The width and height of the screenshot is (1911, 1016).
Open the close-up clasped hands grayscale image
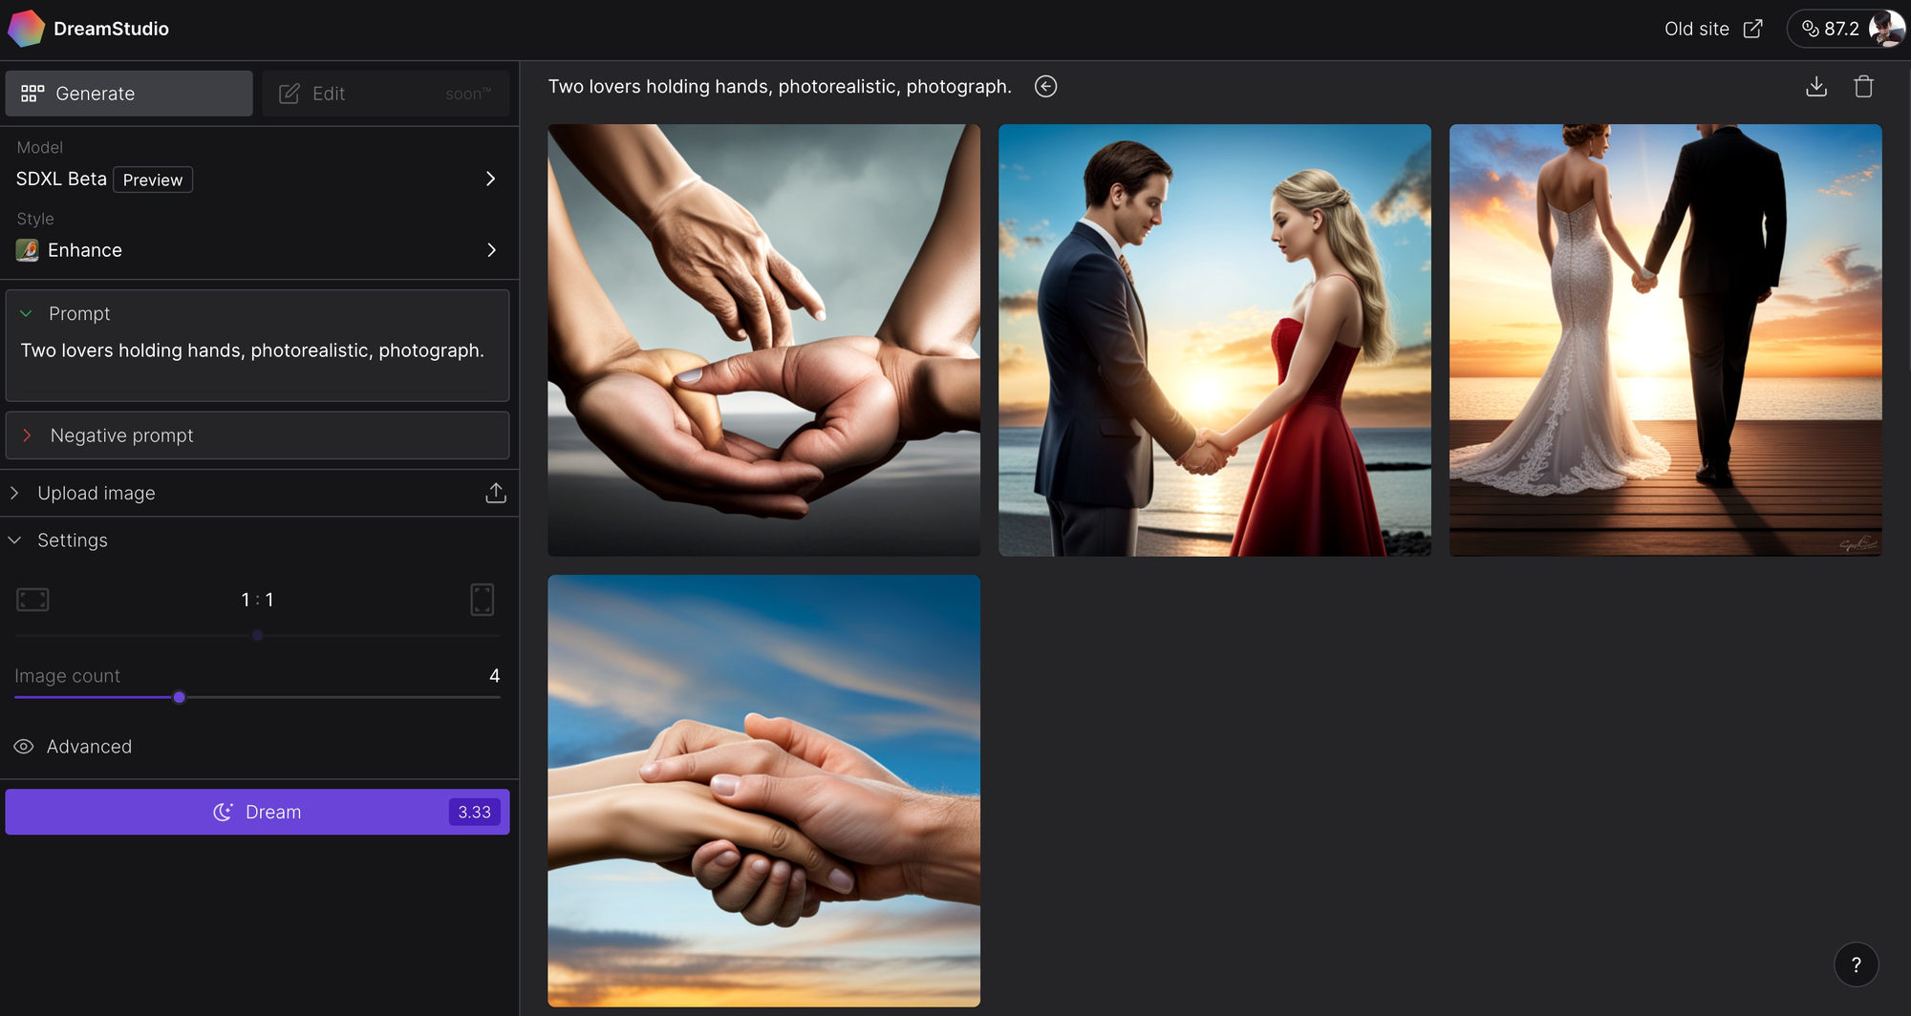coord(763,340)
